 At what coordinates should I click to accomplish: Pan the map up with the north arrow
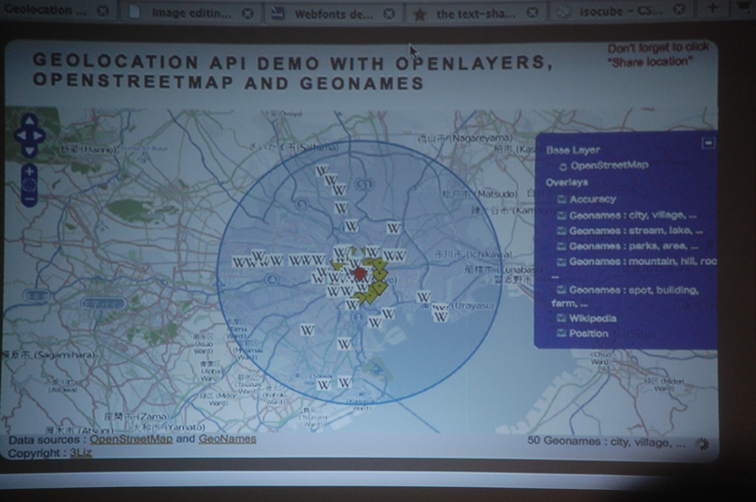(x=29, y=121)
